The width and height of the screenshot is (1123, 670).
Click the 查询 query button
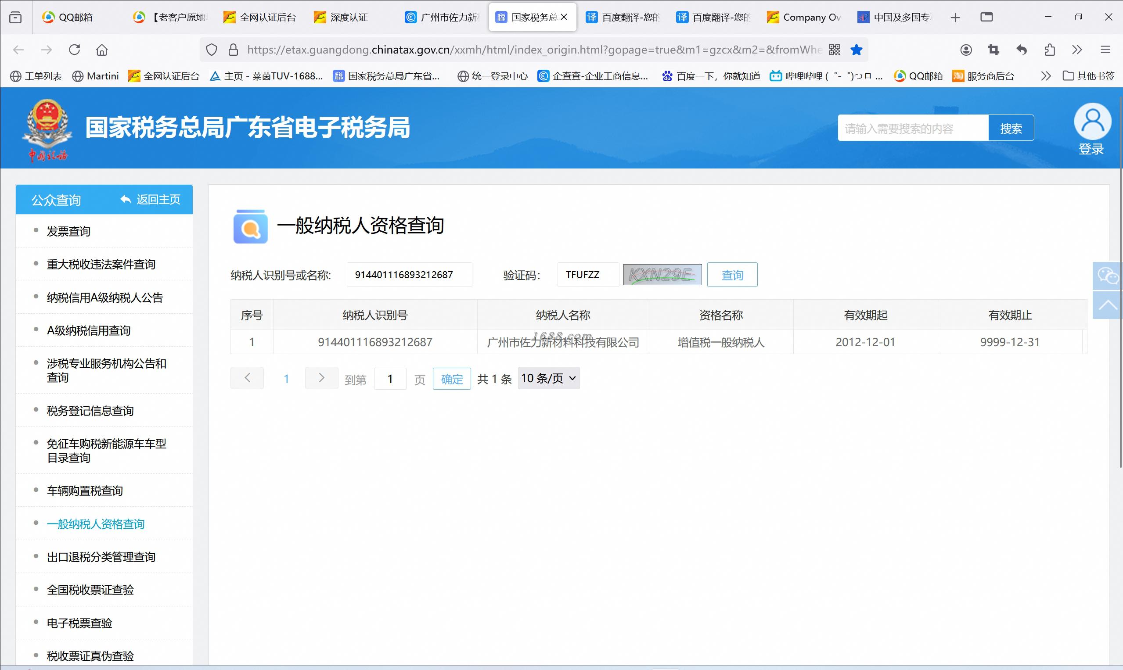[732, 275]
